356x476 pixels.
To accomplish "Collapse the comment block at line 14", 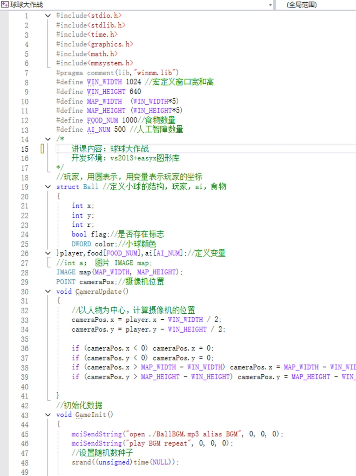I will [x=48, y=139].
